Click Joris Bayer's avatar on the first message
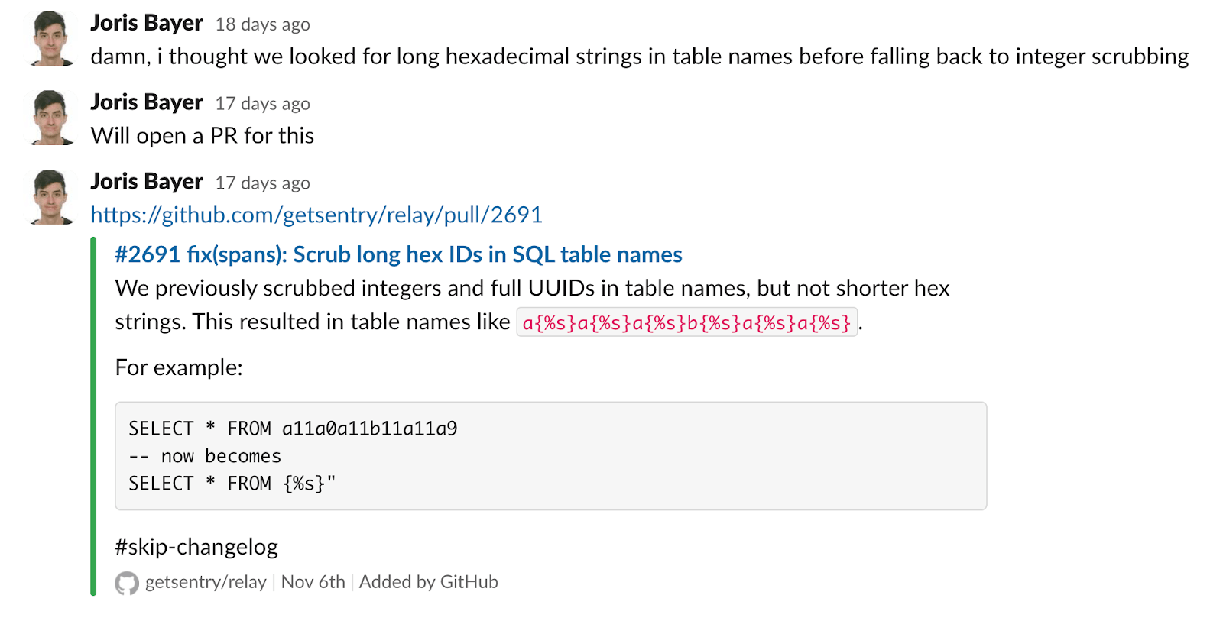 [x=50, y=36]
